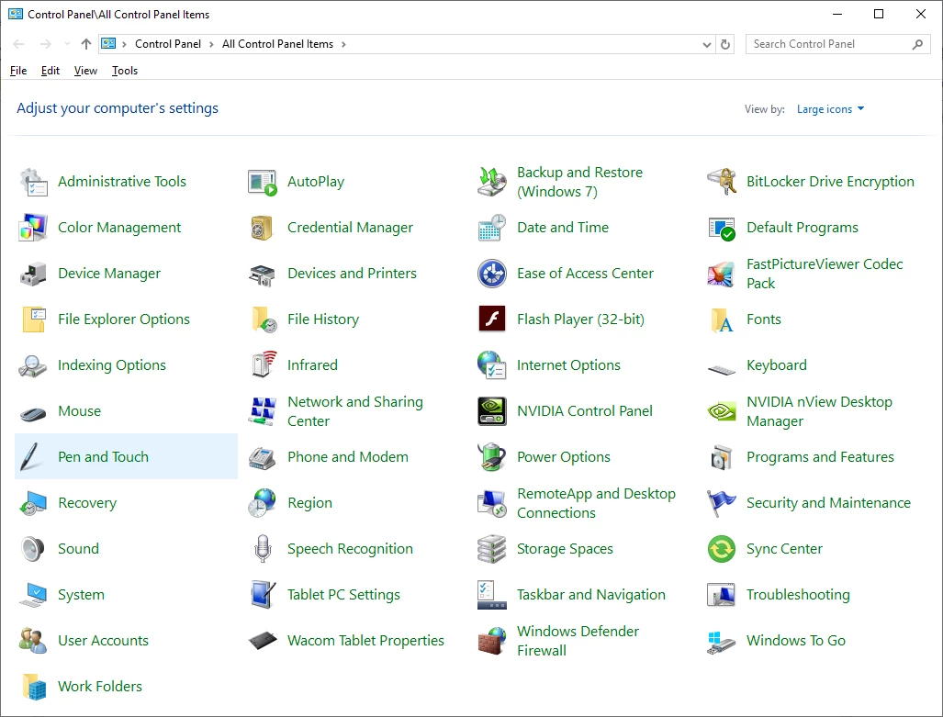Open the Color Management icon

point(33,228)
